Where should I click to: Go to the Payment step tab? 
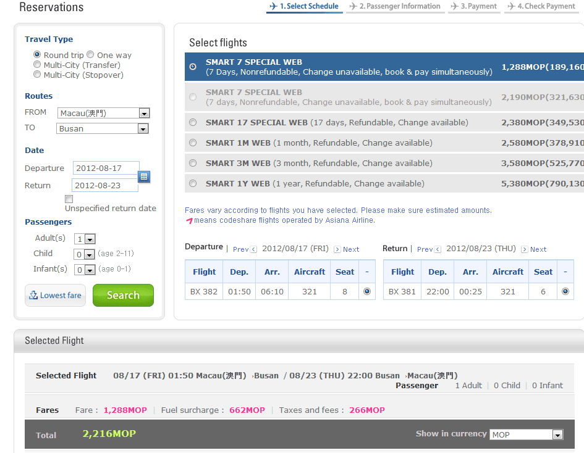(x=474, y=7)
